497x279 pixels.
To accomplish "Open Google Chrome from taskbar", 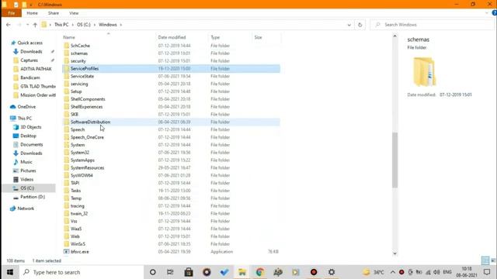I will [260, 272].
